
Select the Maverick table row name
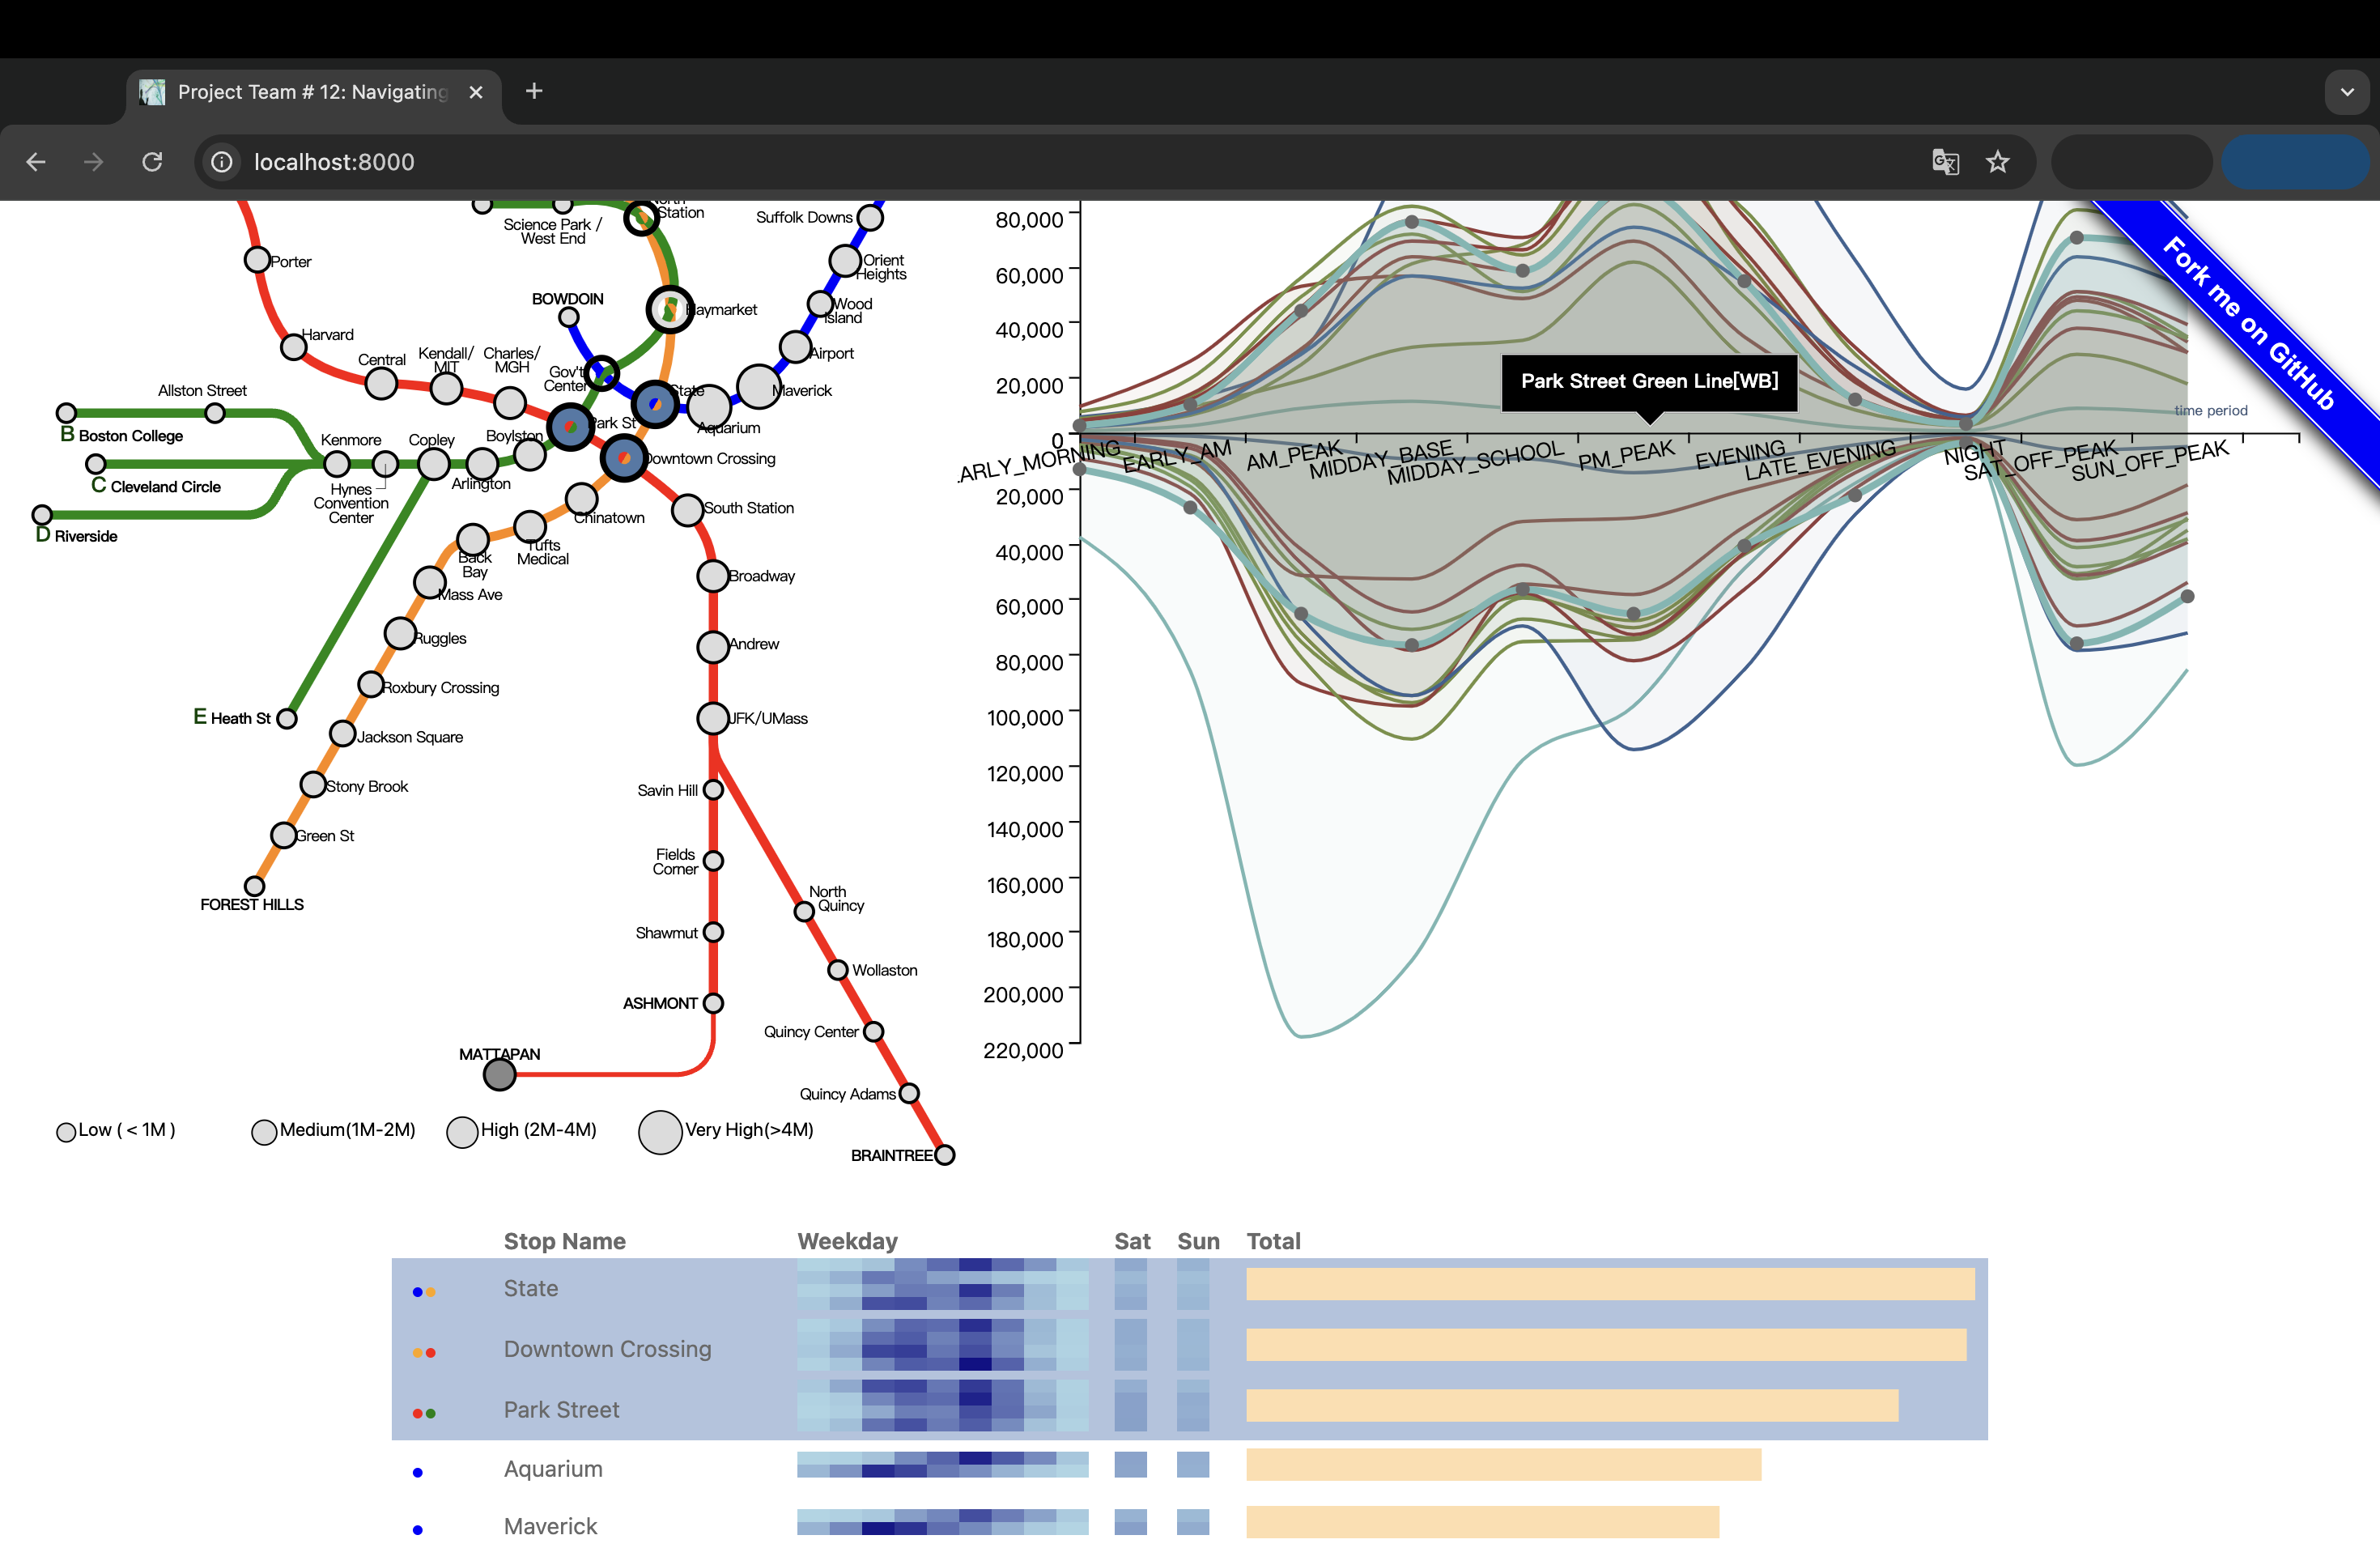tap(550, 1526)
